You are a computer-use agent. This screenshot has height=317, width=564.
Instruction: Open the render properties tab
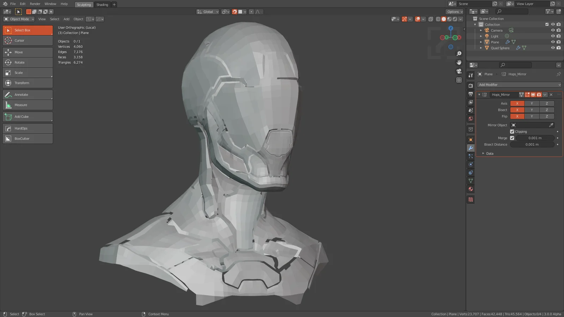471,85
